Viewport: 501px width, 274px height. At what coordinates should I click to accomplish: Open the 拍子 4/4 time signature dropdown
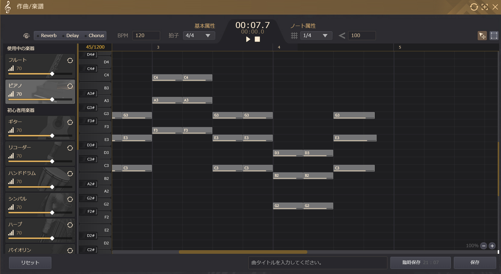click(x=199, y=36)
